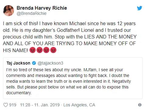Open the quoted tweet about the documentary

(x=73, y=78)
